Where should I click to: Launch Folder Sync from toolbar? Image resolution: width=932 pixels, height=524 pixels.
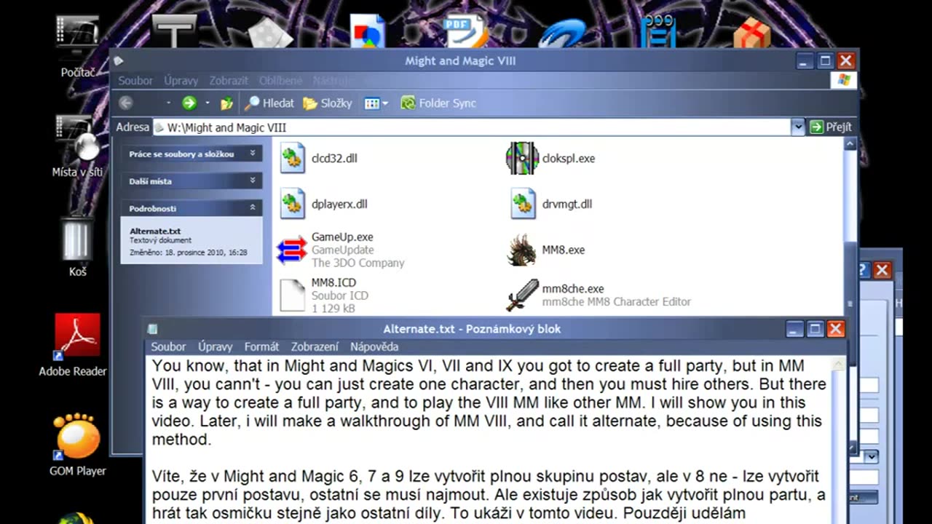[438, 103]
